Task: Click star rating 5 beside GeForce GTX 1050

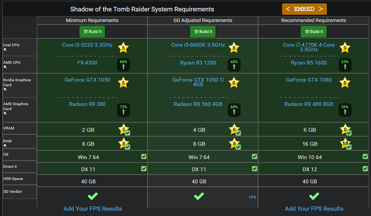Action: (123, 82)
